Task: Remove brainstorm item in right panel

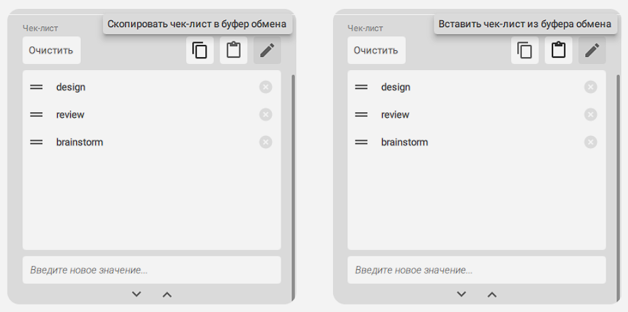Action: pyautogui.click(x=591, y=142)
